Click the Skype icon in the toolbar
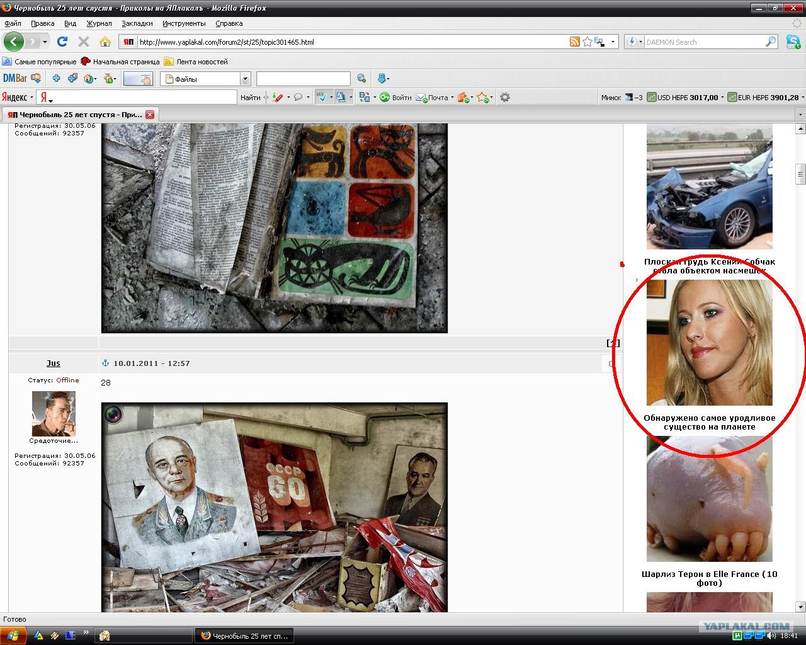The height and width of the screenshot is (645, 806). point(792,42)
